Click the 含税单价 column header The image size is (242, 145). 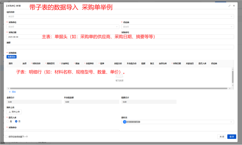pos(89,63)
